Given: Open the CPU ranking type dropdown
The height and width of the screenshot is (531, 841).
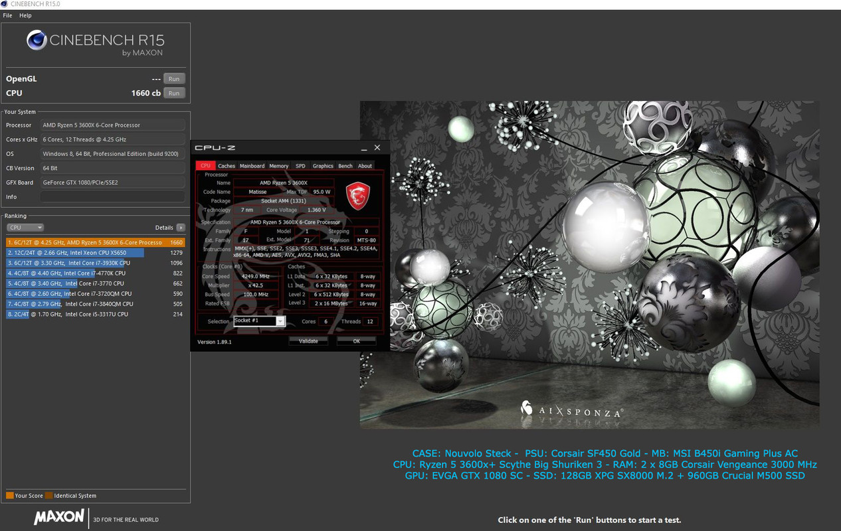Looking at the screenshot, I should [25, 228].
